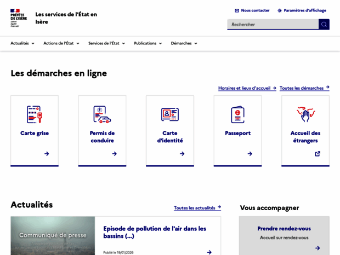Open the Permis de conduire title link
Image resolution: width=340 pixels, height=255 pixels.
(x=102, y=137)
